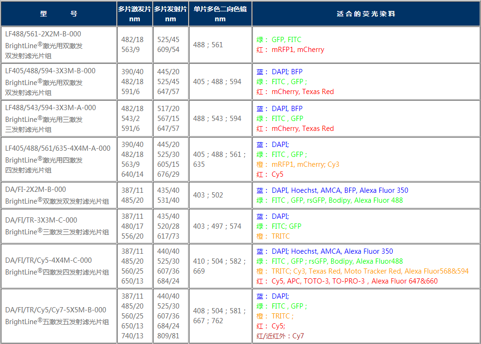Click emission value 567/15
Screen dimensions: 481x344
pyautogui.click(x=168, y=119)
